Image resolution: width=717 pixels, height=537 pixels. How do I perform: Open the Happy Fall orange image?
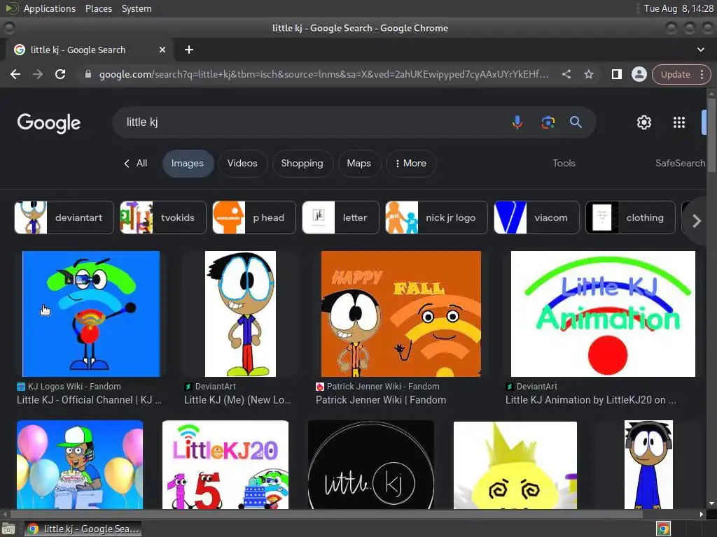point(401,314)
